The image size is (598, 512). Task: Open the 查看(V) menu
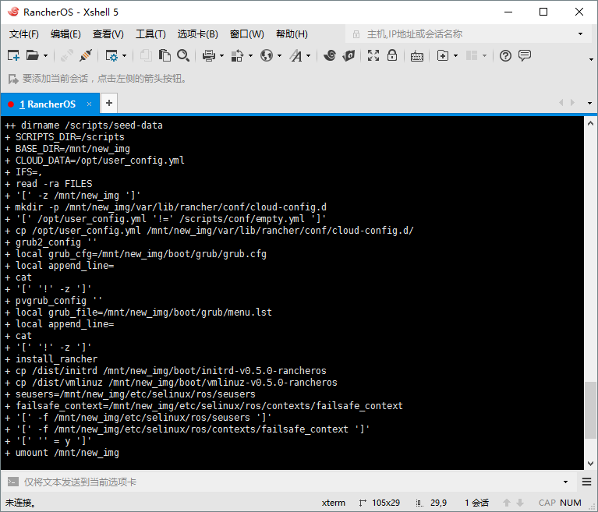pos(108,34)
